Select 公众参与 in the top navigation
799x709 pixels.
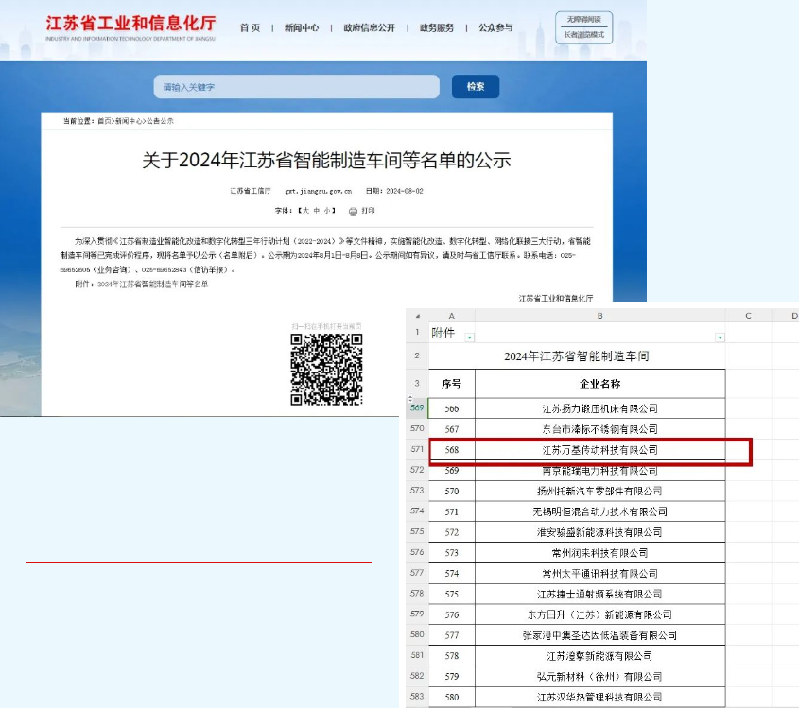pyautogui.click(x=495, y=27)
